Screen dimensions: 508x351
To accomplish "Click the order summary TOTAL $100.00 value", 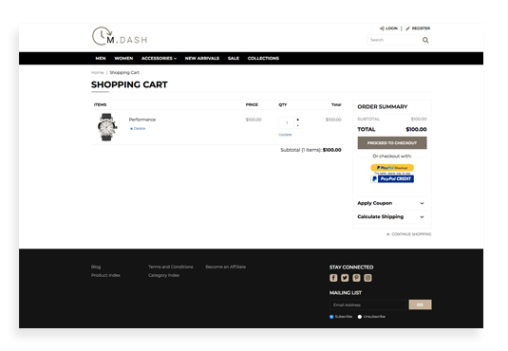I will click(x=416, y=129).
